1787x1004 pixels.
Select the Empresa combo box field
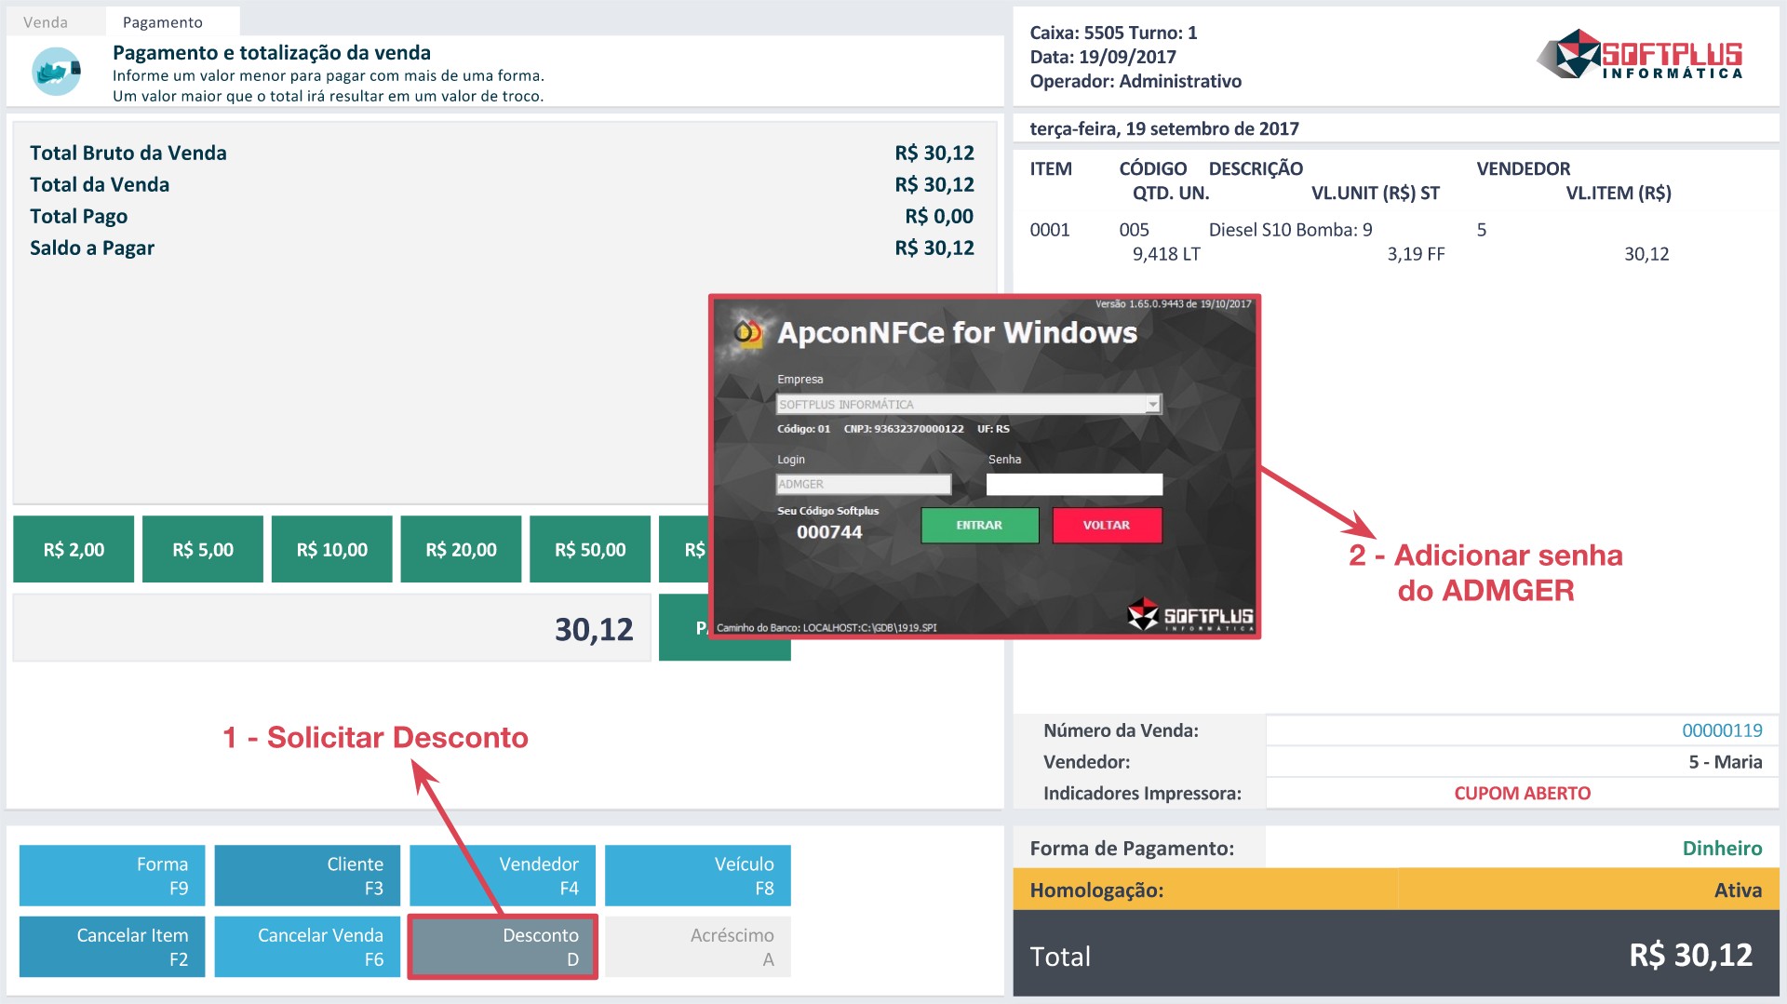click(969, 405)
